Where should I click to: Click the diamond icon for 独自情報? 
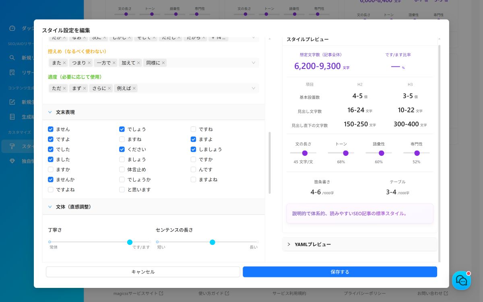click(12, 161)
